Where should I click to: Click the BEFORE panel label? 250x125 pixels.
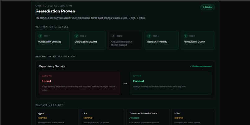47,76
